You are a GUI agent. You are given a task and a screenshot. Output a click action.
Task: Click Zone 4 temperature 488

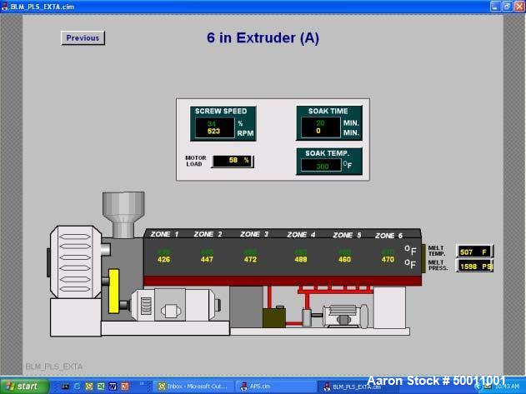pos(301,259)
